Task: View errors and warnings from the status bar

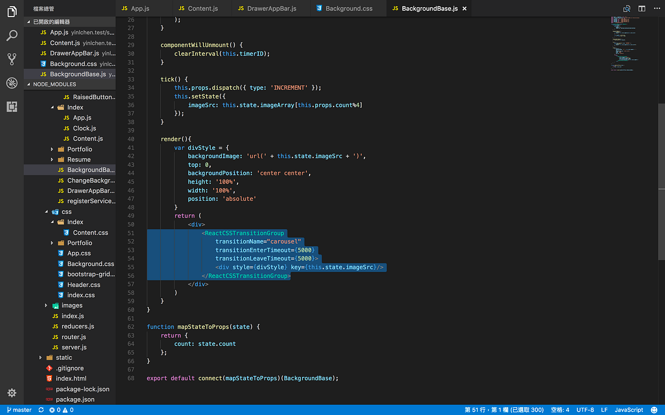Action: coord(57,410)
